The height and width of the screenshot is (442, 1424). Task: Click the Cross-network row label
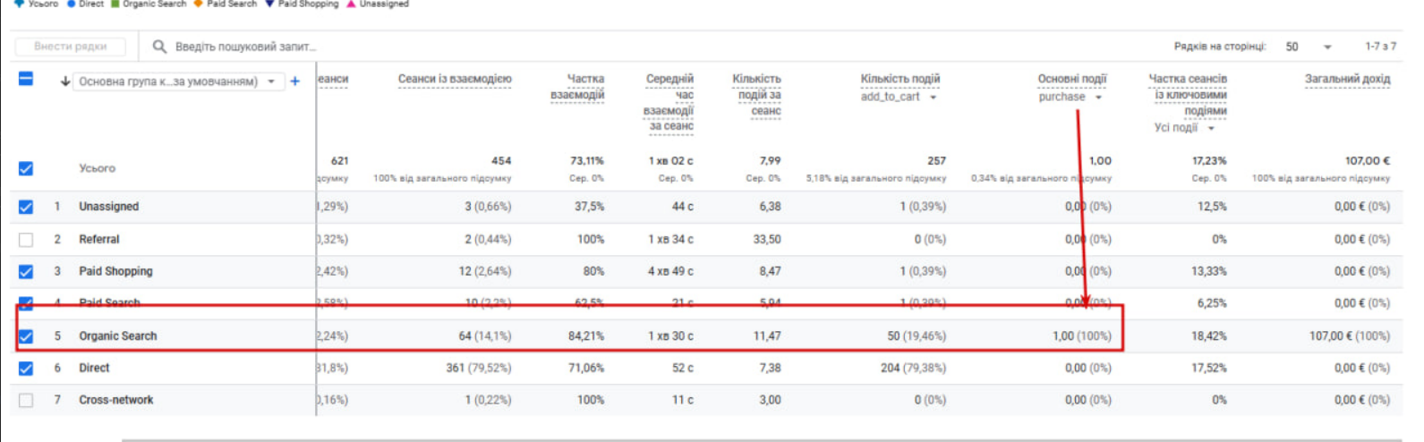116,400
